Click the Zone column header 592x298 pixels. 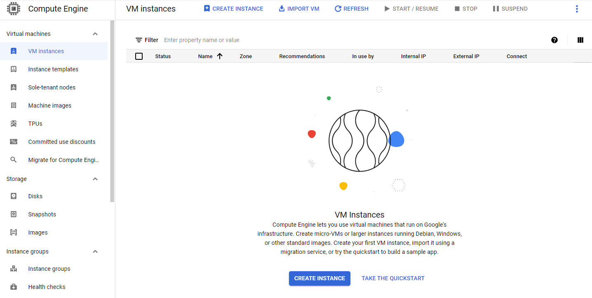tap(246, 56)
